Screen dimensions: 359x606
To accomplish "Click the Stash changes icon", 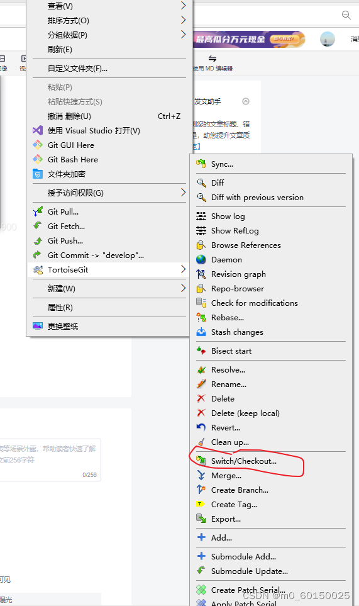I will pyautogui.click(x=201, y=332).
